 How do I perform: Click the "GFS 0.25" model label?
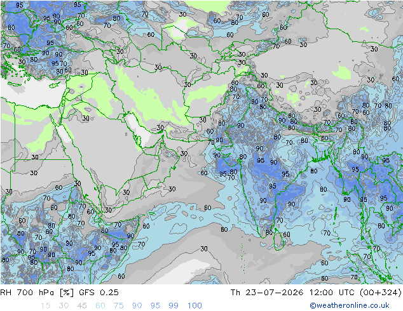99,293
